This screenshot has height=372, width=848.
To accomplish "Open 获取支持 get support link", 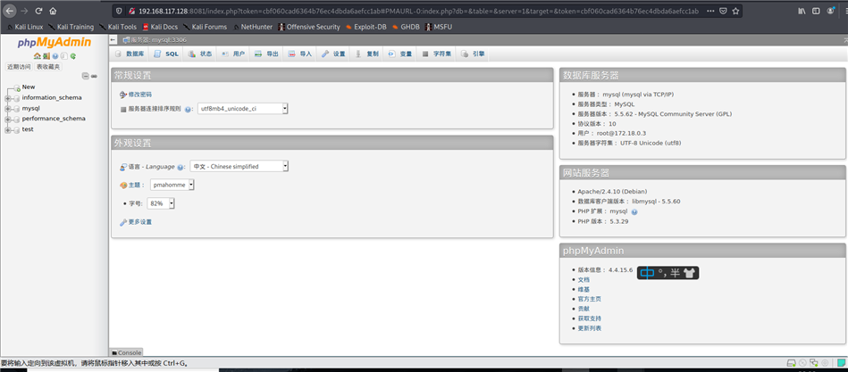I will tap(590, 318).
